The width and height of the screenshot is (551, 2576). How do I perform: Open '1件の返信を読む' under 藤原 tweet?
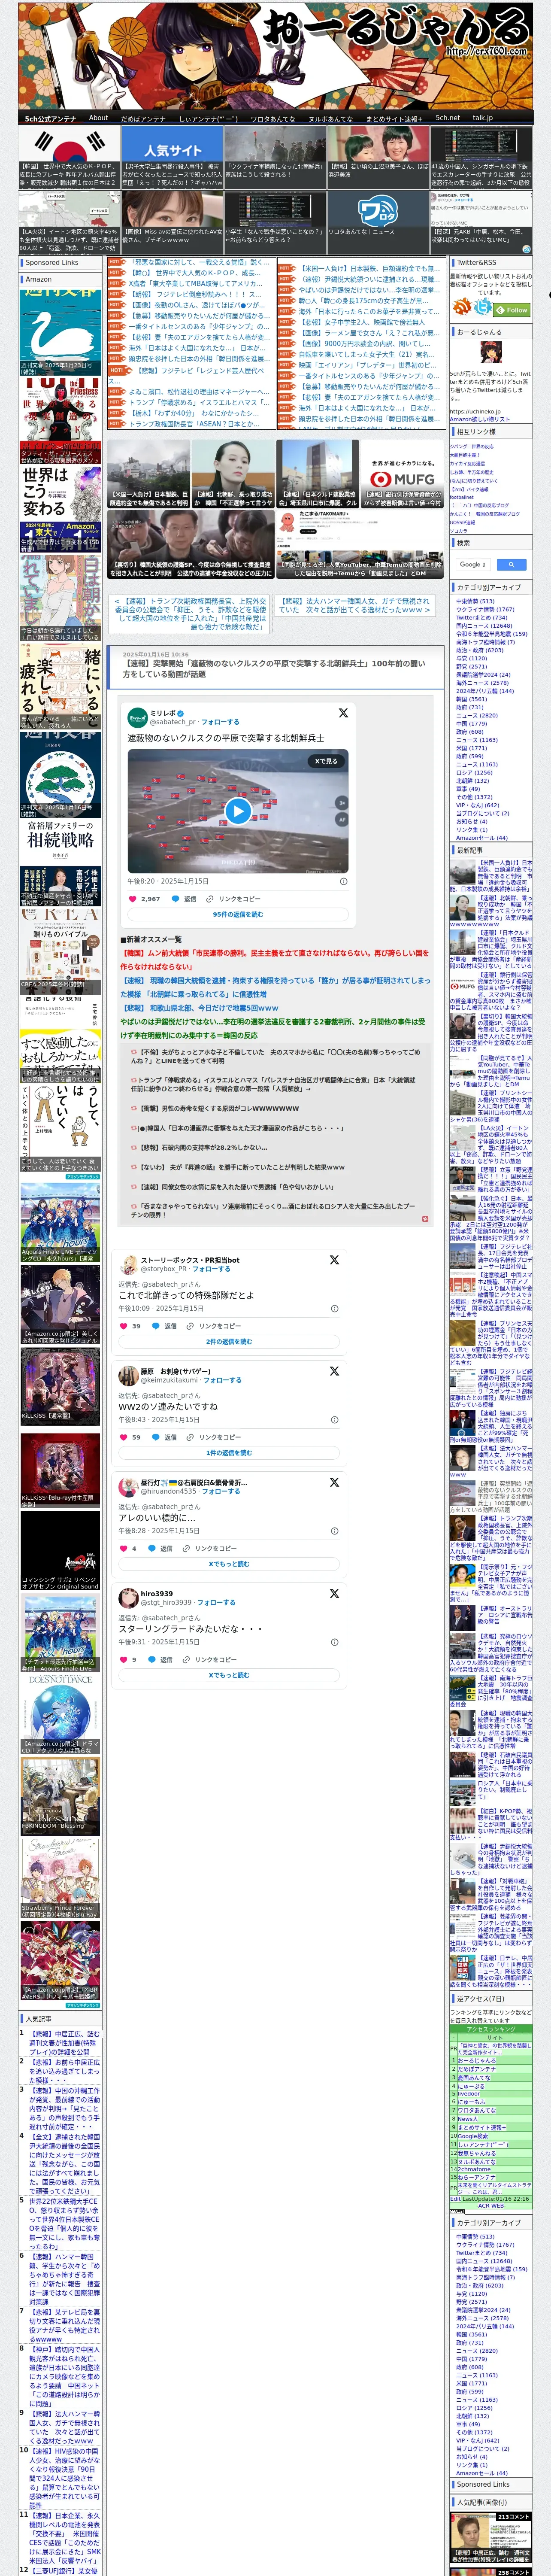click(229, 1452)
